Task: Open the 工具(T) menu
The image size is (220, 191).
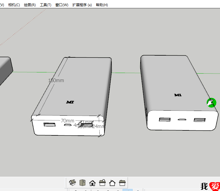Action: coord(45,5)
